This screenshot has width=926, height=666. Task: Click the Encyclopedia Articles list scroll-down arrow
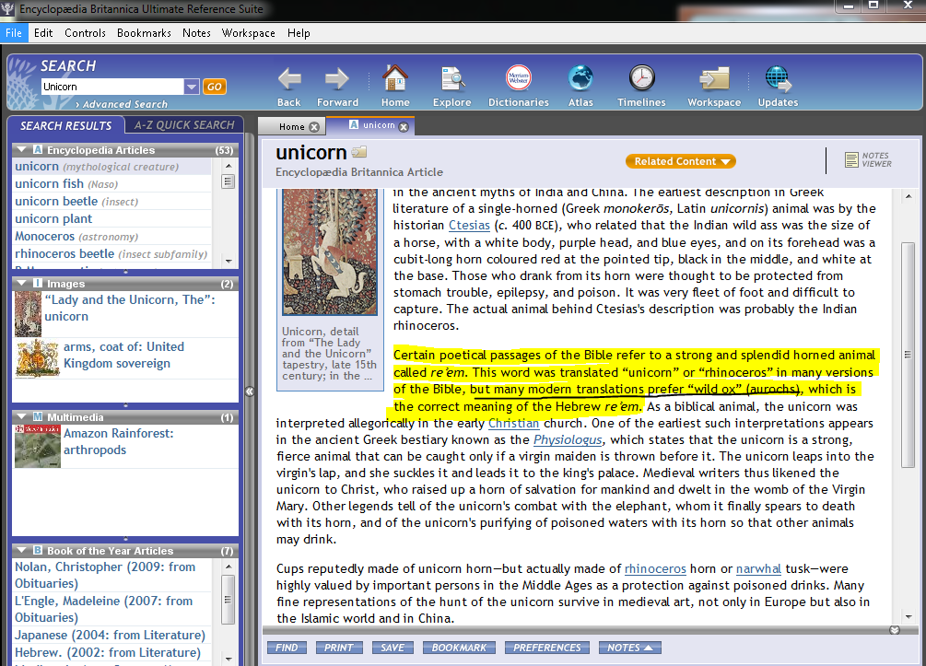[x=229, y=261]
